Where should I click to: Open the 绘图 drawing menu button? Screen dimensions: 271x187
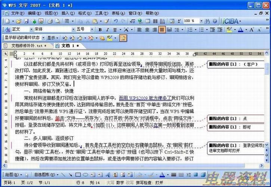click(x=13, y=175)
